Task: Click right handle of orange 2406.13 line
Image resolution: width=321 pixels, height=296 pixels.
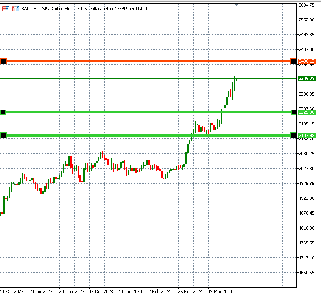Action: click(x=293, y=61)
